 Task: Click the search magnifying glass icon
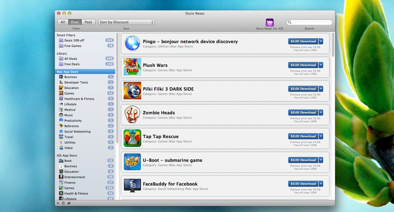pos(290,22)
